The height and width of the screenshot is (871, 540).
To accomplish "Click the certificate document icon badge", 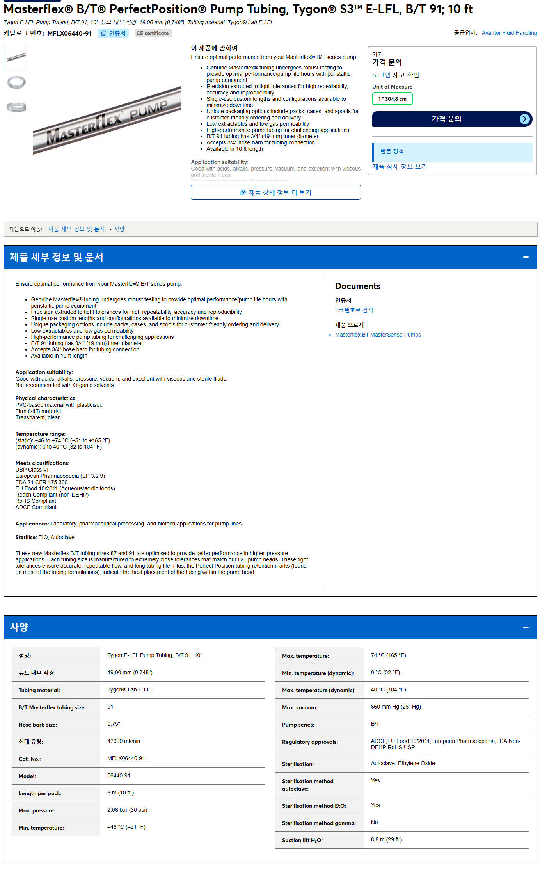I will pos(113,34).
